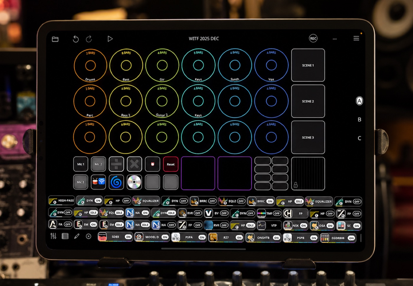Toggle the MODEL D ON switch
This screenshot has width=413, height=286.
pyautogui.click(x=165, y=237)
